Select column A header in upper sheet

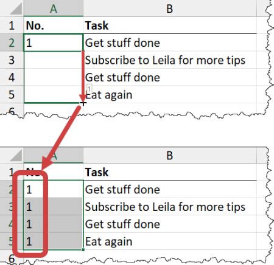click(54, 8)
